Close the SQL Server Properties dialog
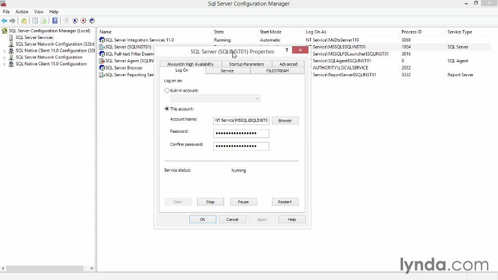 (x=300, y=50)
